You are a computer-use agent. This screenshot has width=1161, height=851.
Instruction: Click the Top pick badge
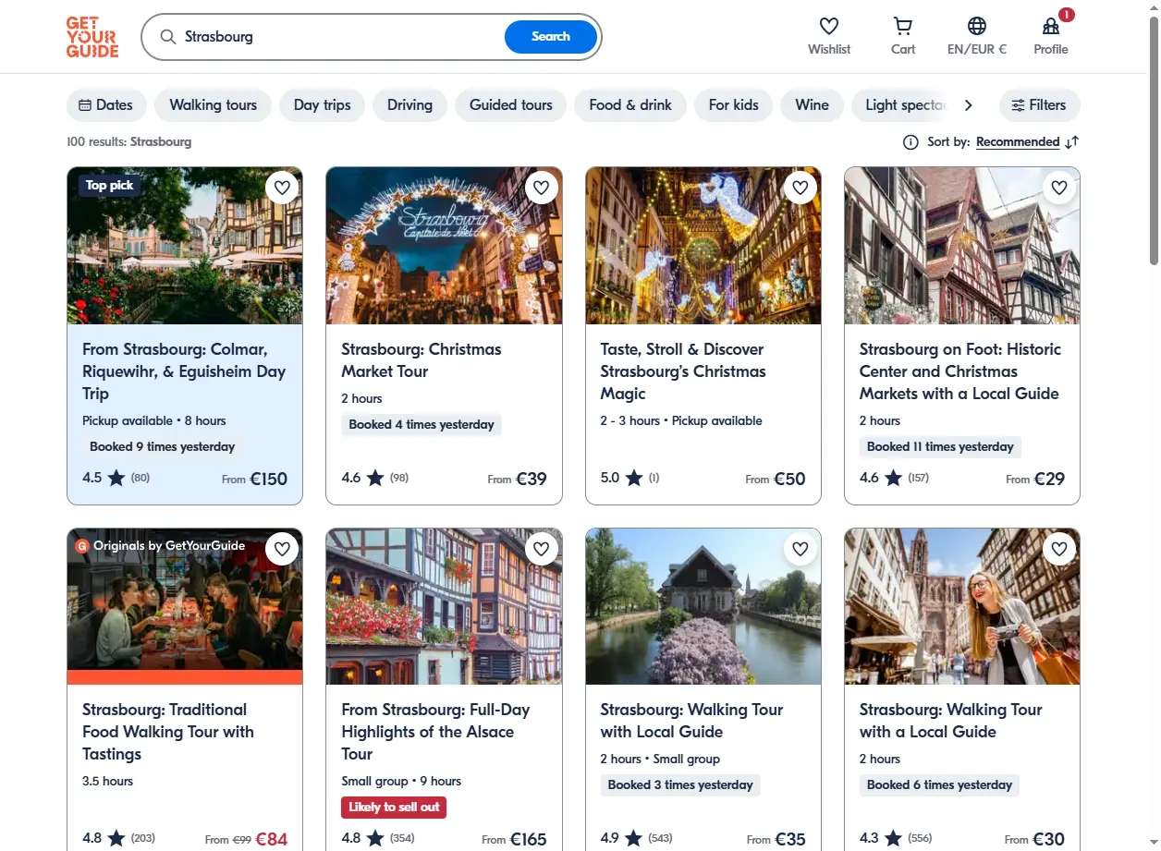[x=109, y=186]
